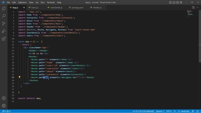Click the 'V5 vs V6' heading text
Image resolution: width=201 pixels, height=113 pixels.
coord(37,54)
